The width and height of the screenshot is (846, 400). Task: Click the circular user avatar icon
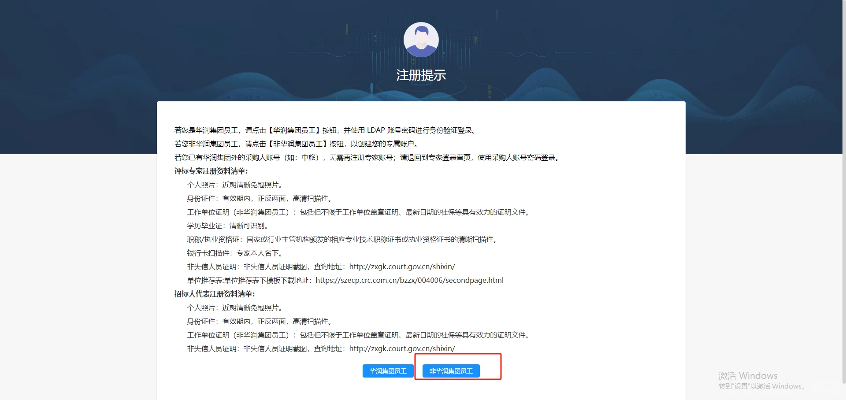coord(421,40)
